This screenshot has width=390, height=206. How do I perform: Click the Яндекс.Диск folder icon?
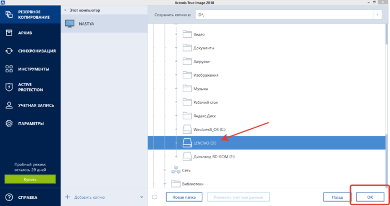pyautogui.click(x=187, y=115)
